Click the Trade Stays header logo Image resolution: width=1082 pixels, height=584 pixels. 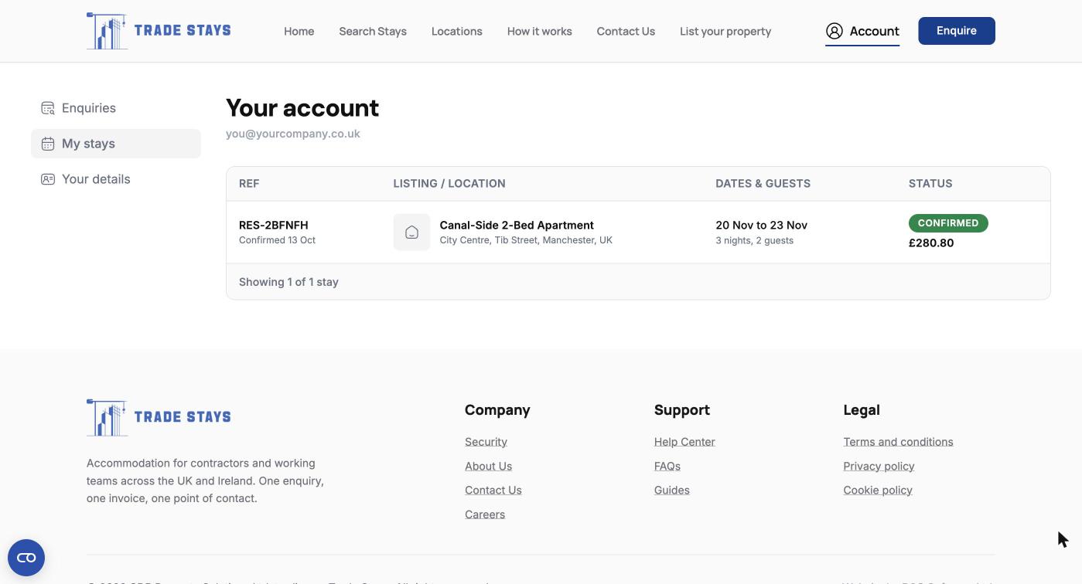pos(159,31)
